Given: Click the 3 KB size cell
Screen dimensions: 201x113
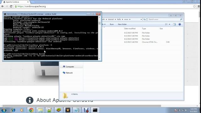Looking at the screenshot, I should 168,42.
